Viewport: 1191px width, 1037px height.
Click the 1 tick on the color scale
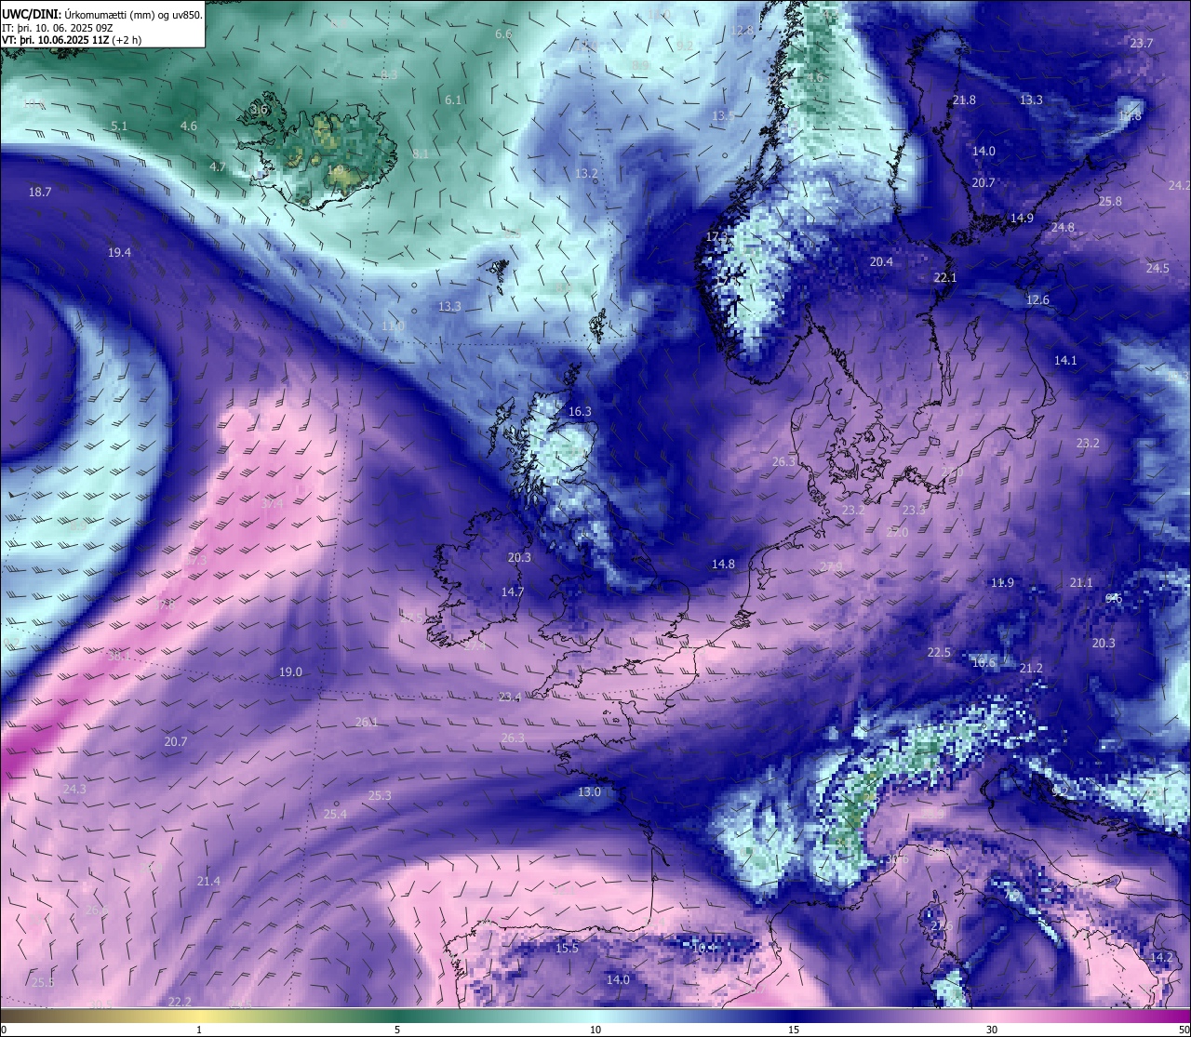(199, 1030)
